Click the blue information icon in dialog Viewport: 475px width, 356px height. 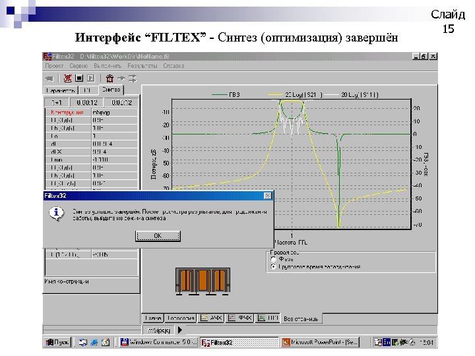point(56,214)
